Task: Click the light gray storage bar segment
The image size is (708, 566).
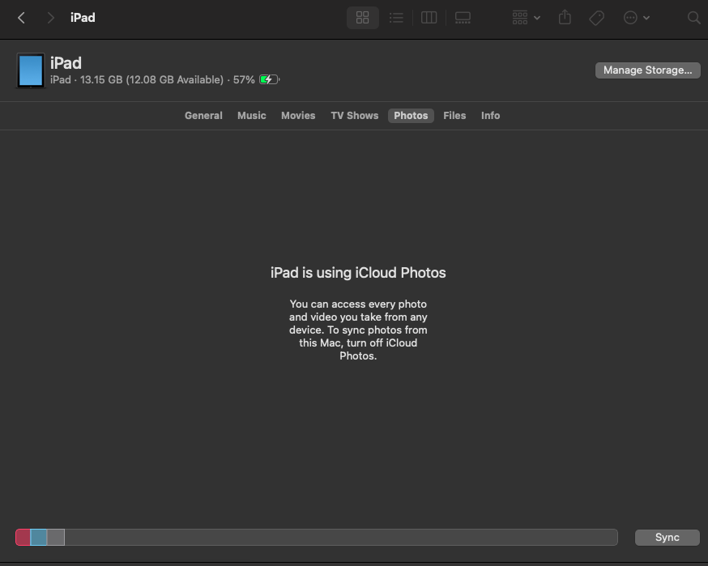Action: pos(56,537)
